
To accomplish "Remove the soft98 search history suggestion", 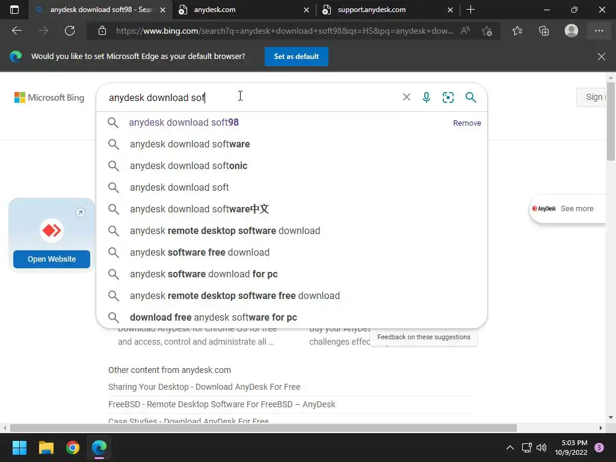I will pos(467,123).
